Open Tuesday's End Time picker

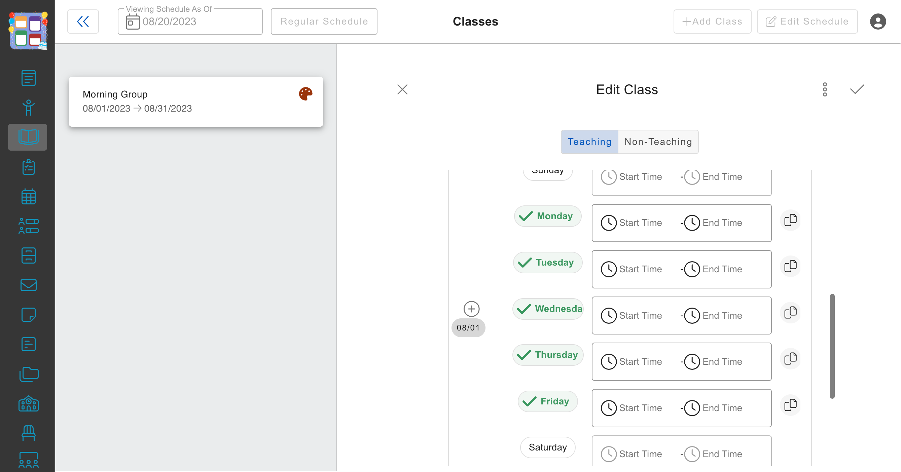714,269
